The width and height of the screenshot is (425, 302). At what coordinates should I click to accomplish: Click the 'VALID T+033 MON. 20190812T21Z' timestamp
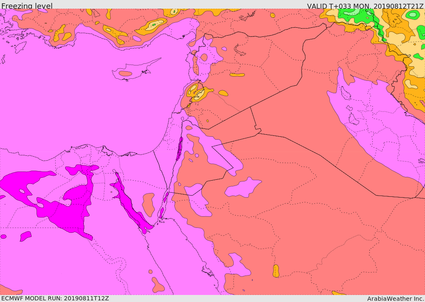[x=365, y=6]
